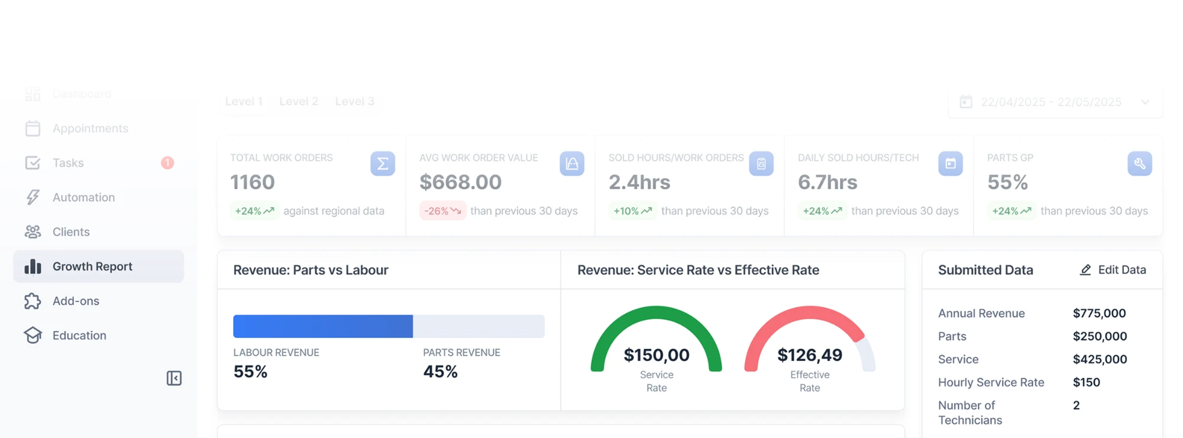
Task: Click the date range calendar icon
Action: 966,102
